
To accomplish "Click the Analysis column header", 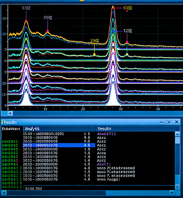I will coord(32,129).
